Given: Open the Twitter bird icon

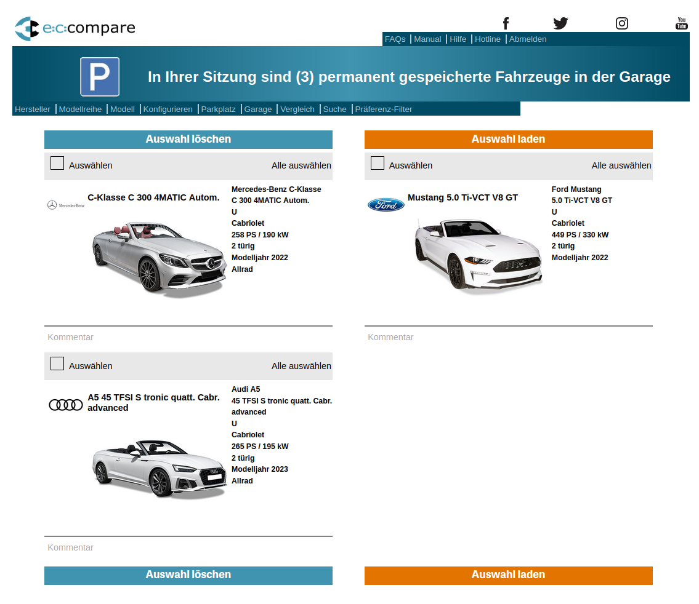Looking at the screenshot, I should [560, 23].
